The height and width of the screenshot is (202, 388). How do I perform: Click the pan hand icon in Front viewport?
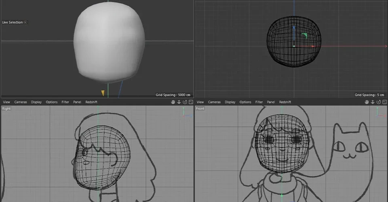click(367, 102)
